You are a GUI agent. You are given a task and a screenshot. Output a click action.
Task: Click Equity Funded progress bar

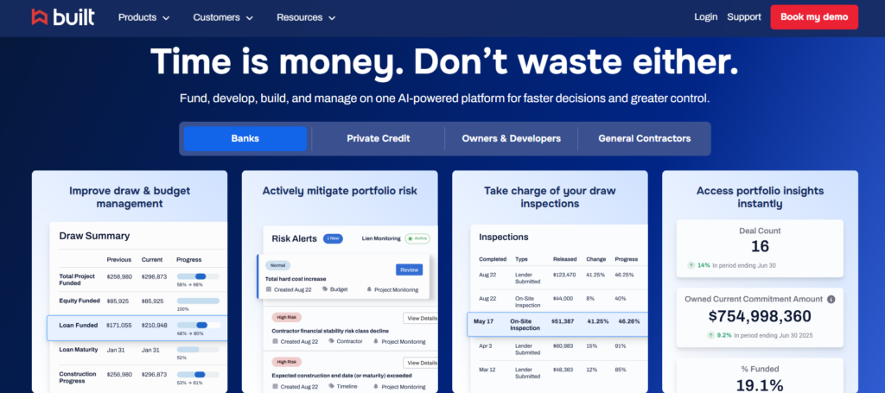pyautogui.click(x=198, y=301)
